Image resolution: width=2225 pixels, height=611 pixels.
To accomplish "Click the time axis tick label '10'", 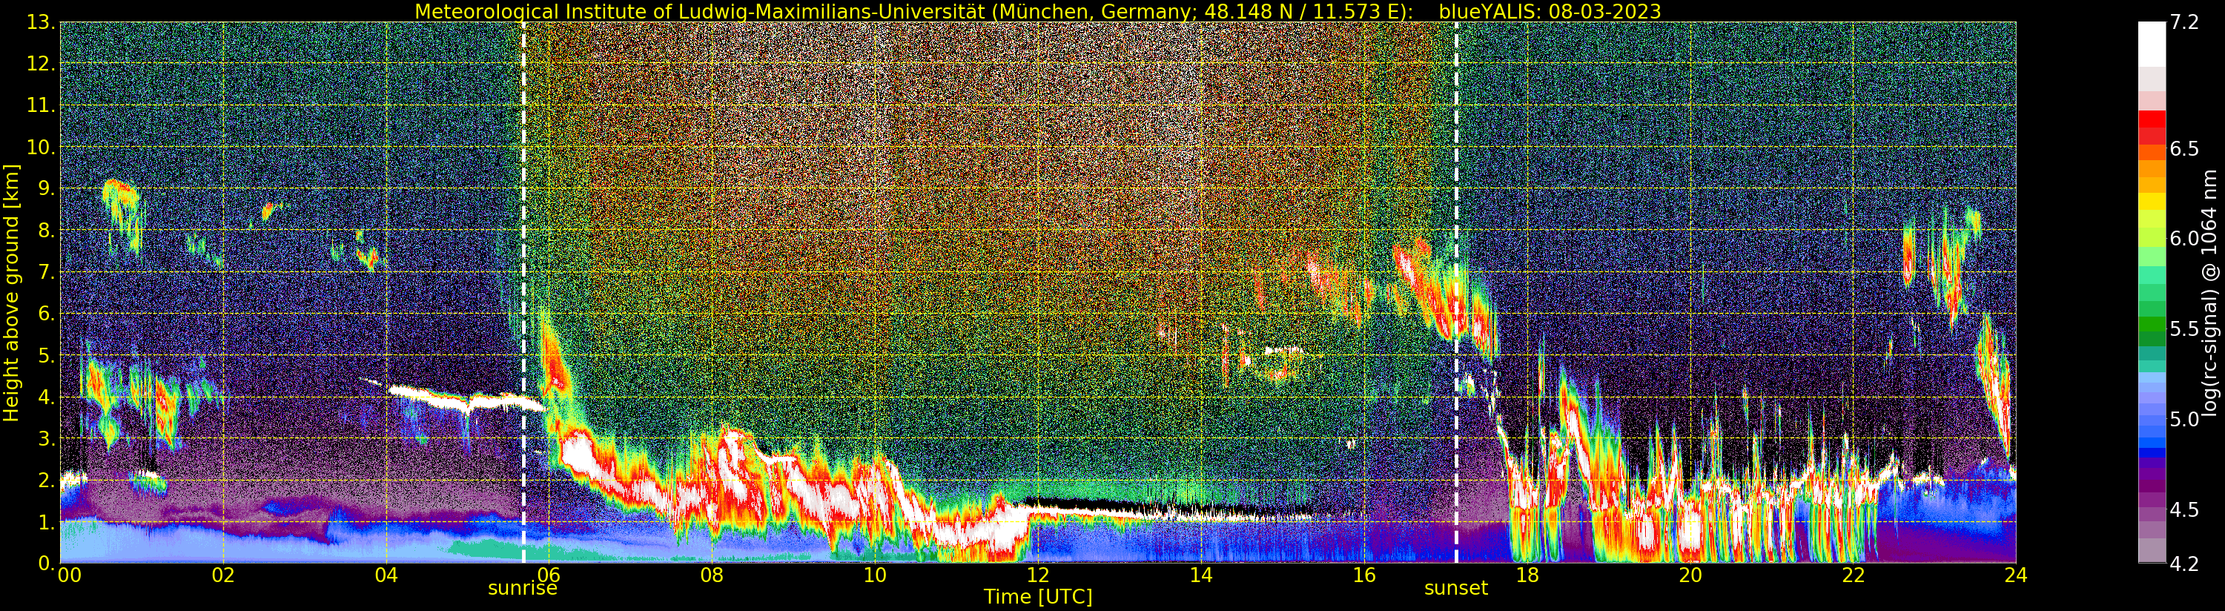I will pyautogui.click(x=875, y=575).
